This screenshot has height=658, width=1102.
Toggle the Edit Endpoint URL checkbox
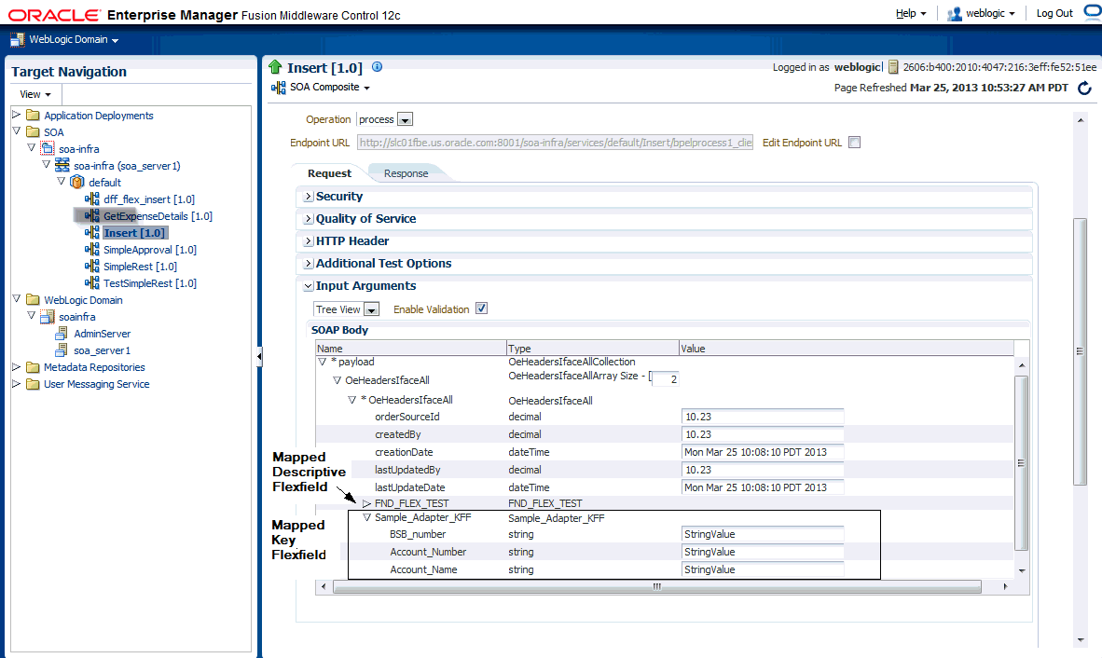click(x=855, y=143)
